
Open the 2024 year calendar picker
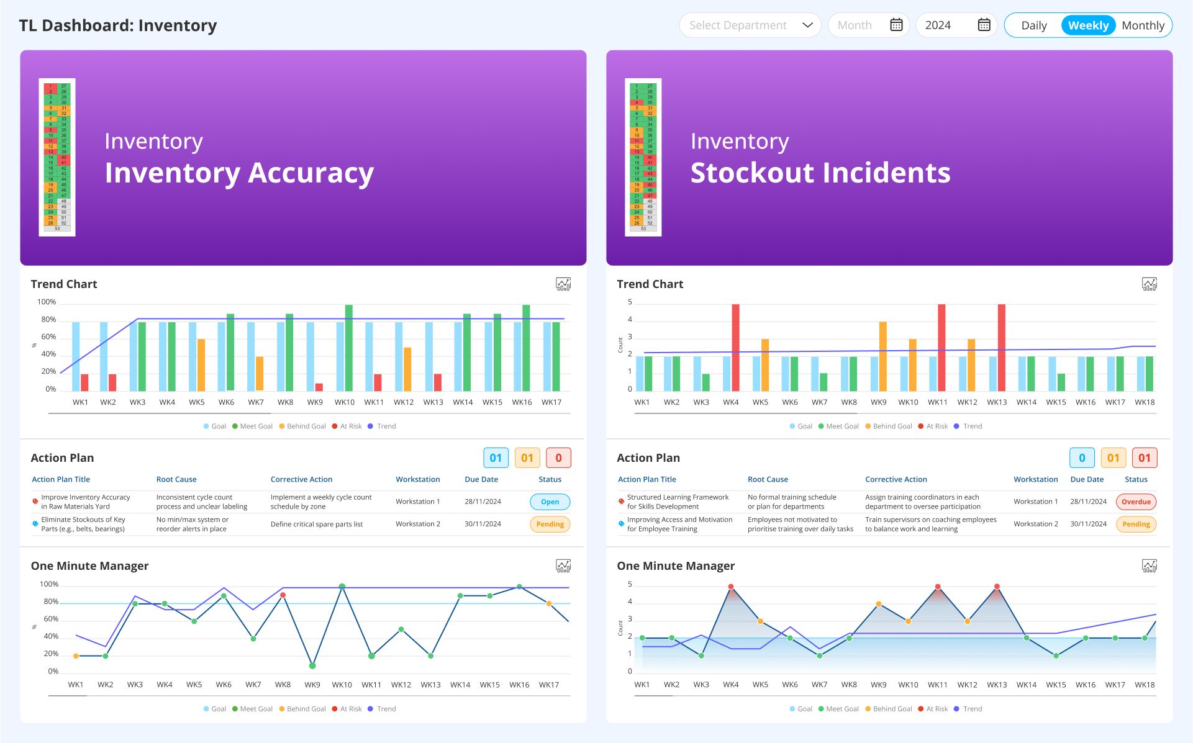coord(983,25)
